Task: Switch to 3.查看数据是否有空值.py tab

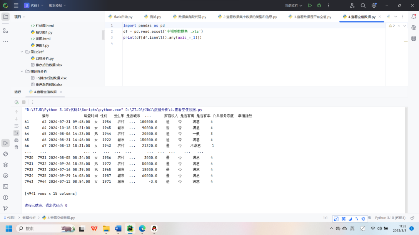Action: pos(310,17)
